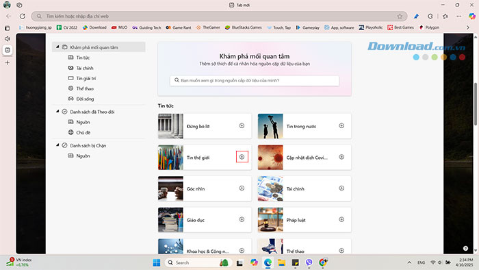Collapse Danh sách bị Chặn section
This screenshot has width=479, height=270.
click(x=57, y=145)
